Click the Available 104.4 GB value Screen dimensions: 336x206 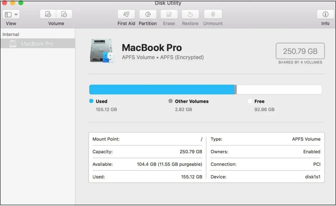coord(170,164)
